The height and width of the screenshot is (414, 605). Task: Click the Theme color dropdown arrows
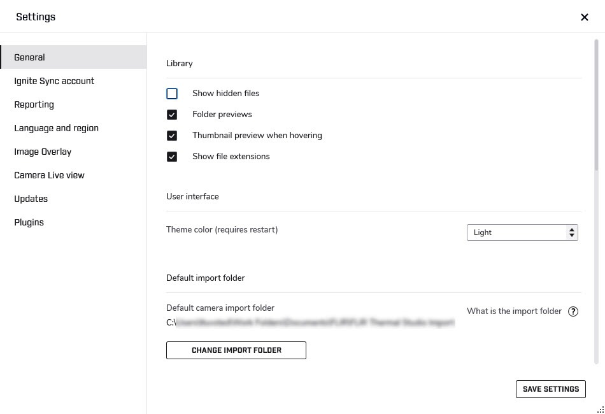coord(571,232)
